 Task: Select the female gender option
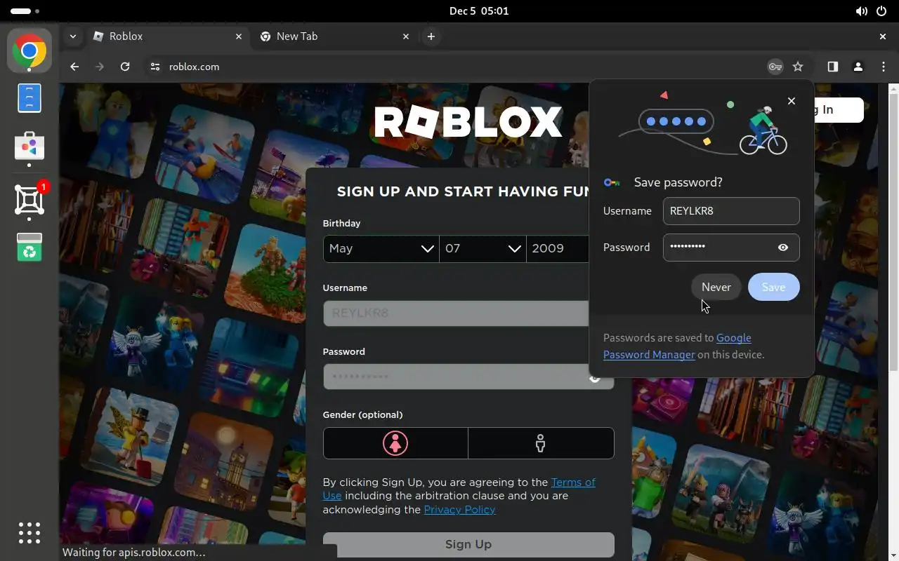pyautogui.click(x=395, y=443)
